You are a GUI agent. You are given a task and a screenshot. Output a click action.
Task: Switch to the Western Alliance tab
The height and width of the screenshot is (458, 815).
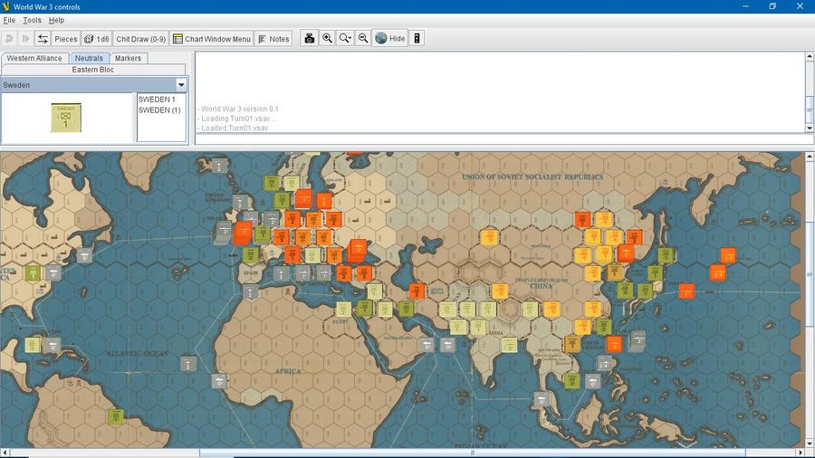[34, 58]
